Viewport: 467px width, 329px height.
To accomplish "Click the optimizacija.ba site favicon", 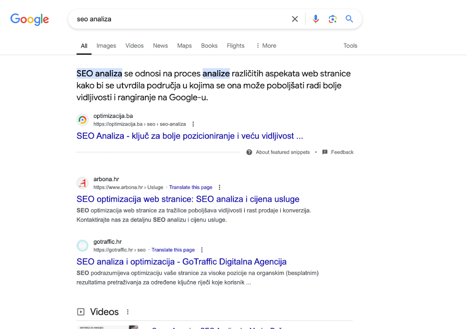I will pos(82,120).
